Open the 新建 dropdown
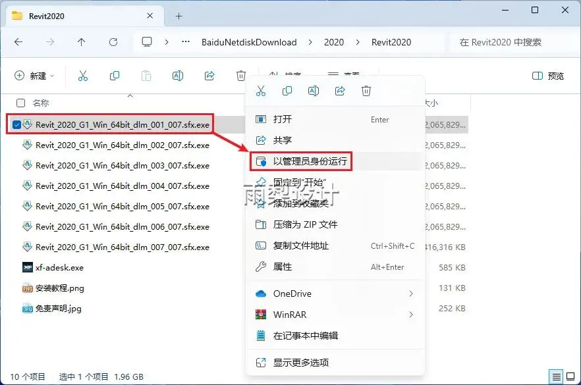Screen dimensions: 581x385 (x=34, y=76)
